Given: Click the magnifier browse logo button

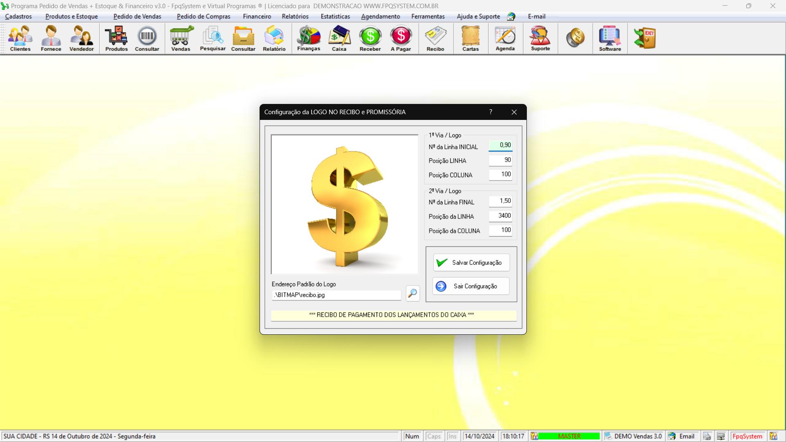Looking at the screenshot, I should 413,293.
